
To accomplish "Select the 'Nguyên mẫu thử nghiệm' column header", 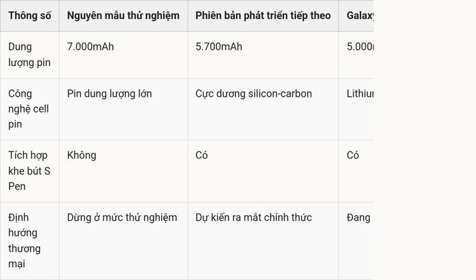I will 123,16.
